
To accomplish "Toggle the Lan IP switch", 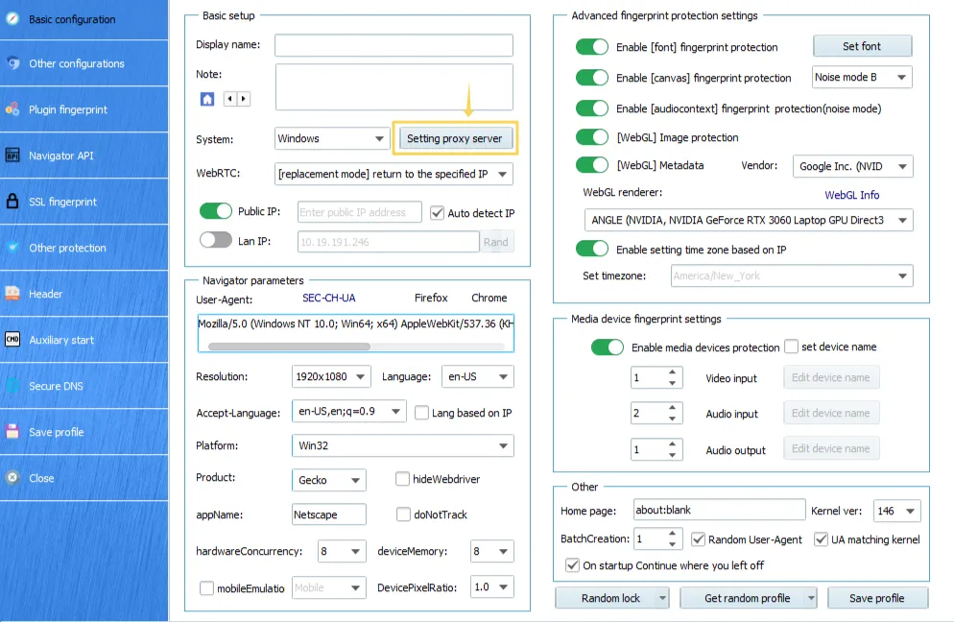I will tap(215, 240).
